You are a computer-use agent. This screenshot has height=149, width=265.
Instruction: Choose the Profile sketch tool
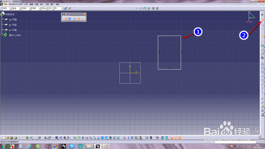262,64
